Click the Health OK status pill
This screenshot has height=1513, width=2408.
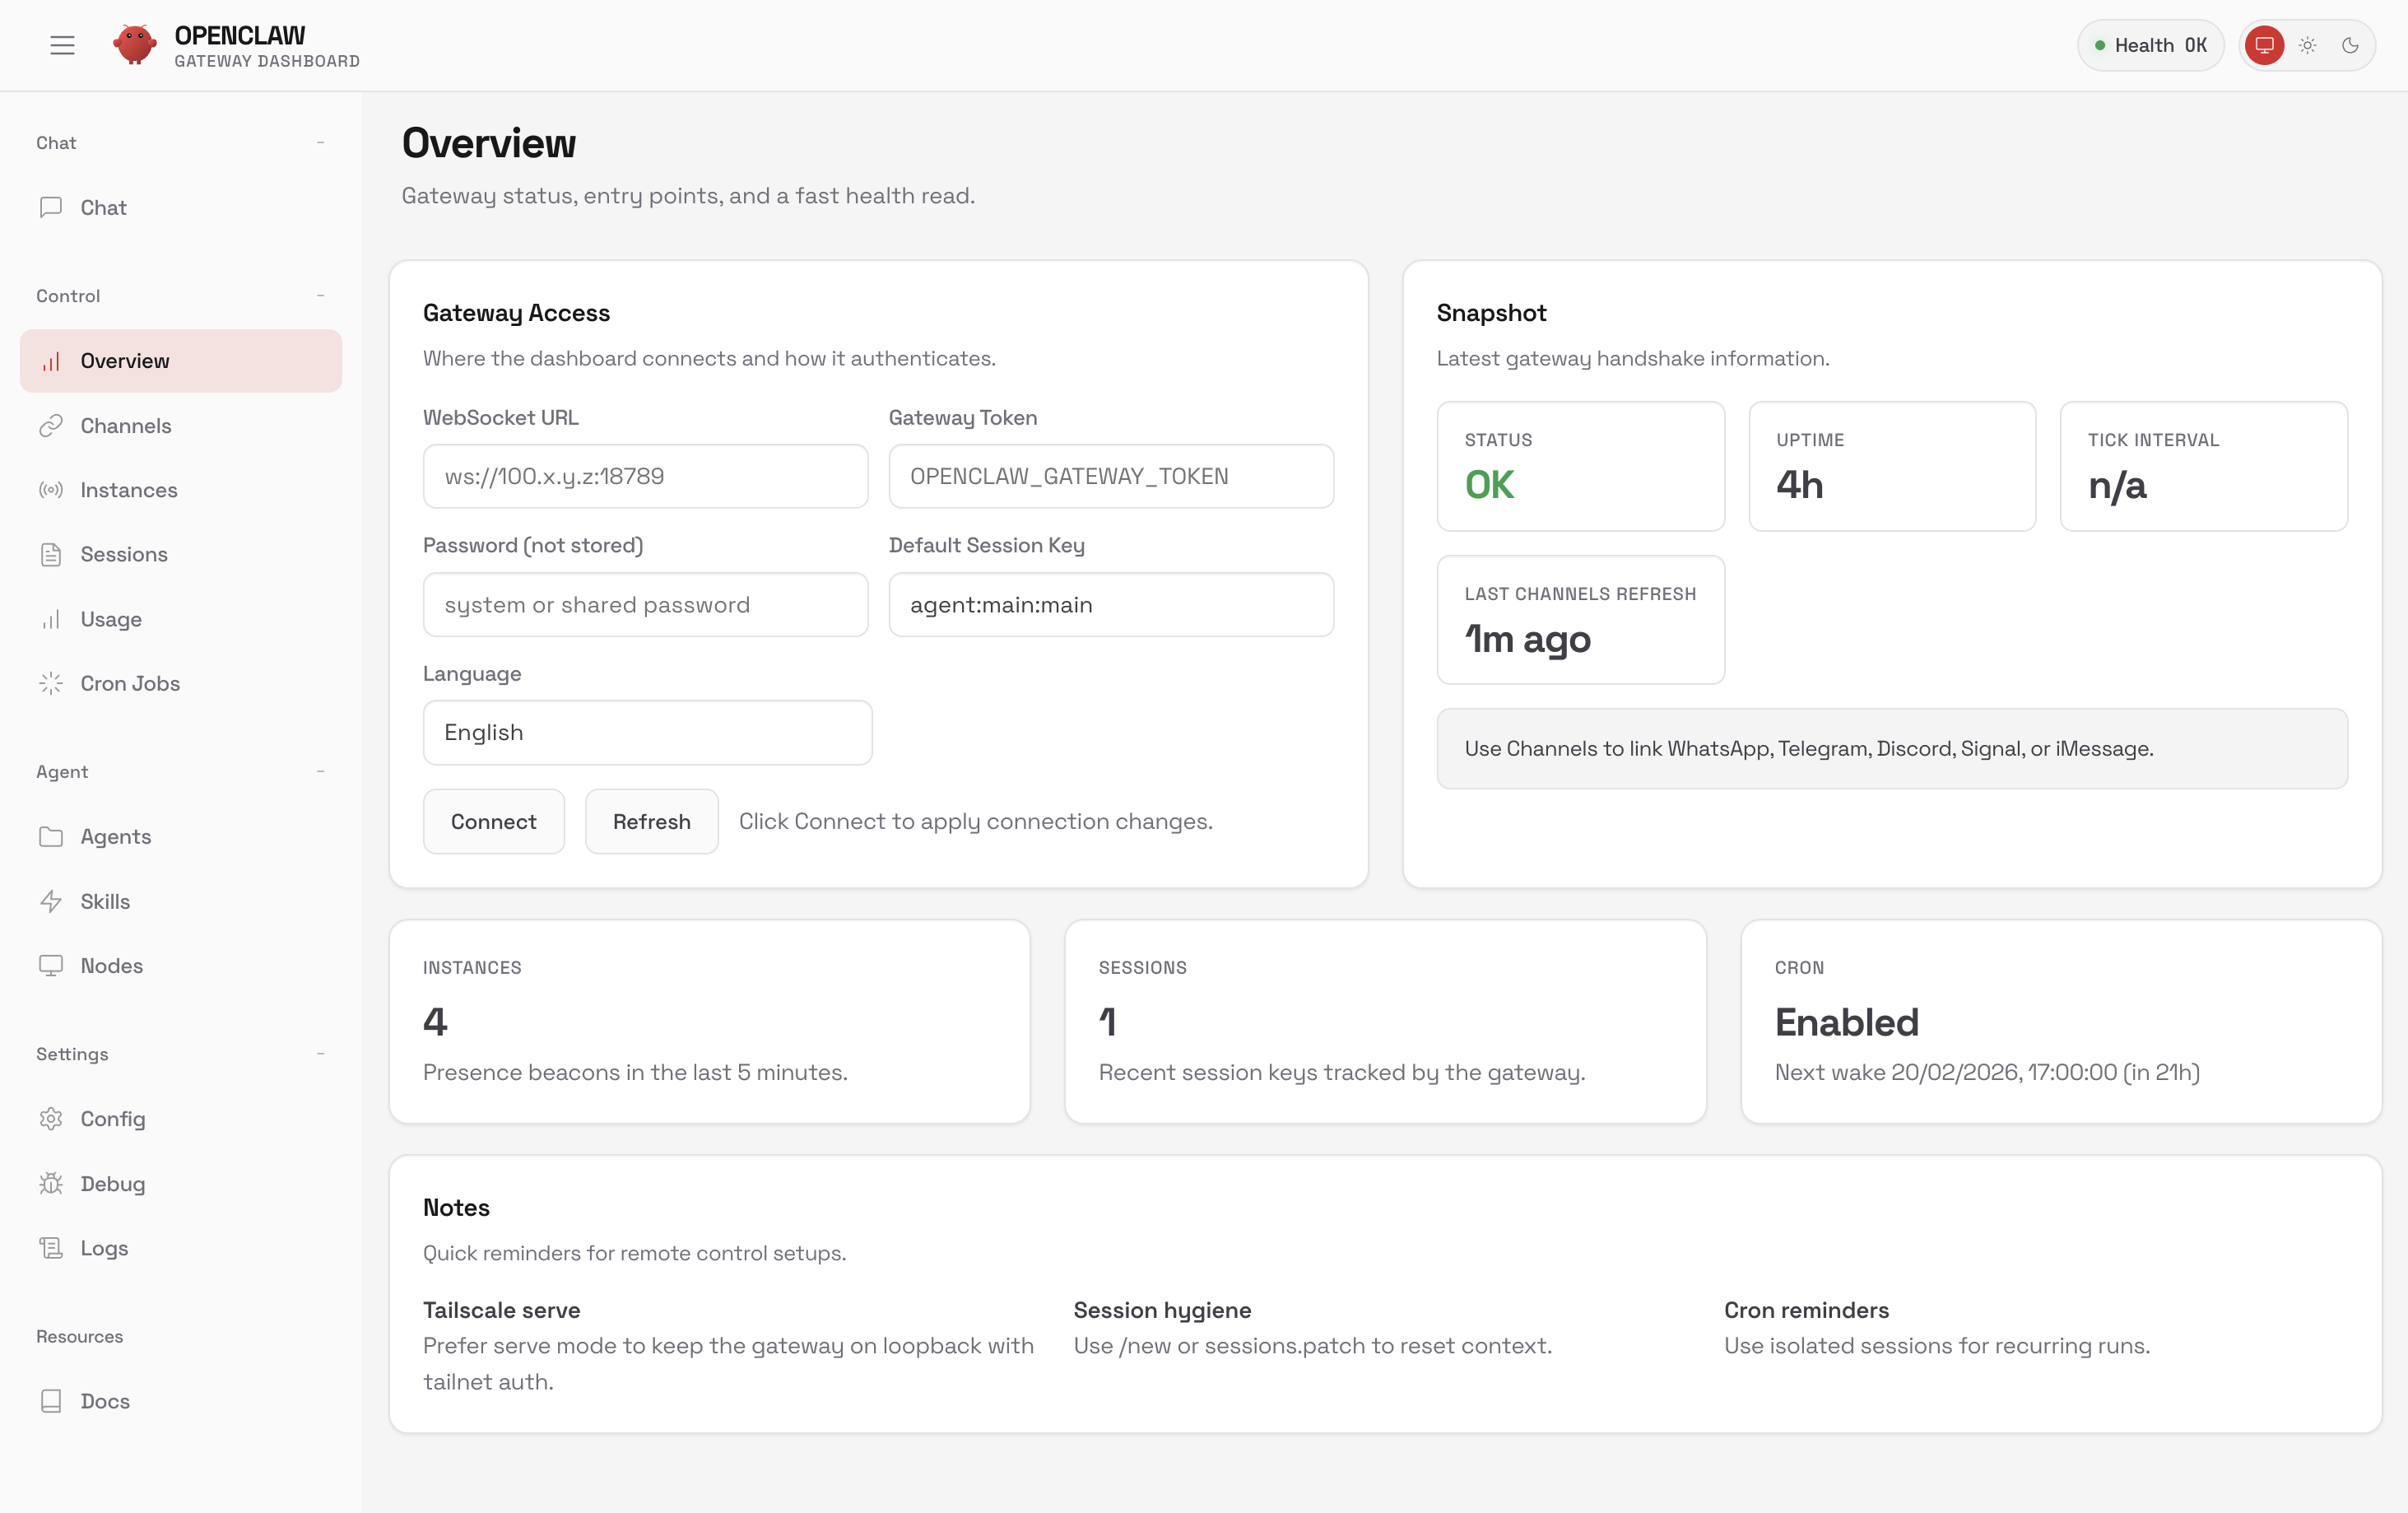click(x=2150, y=45)
